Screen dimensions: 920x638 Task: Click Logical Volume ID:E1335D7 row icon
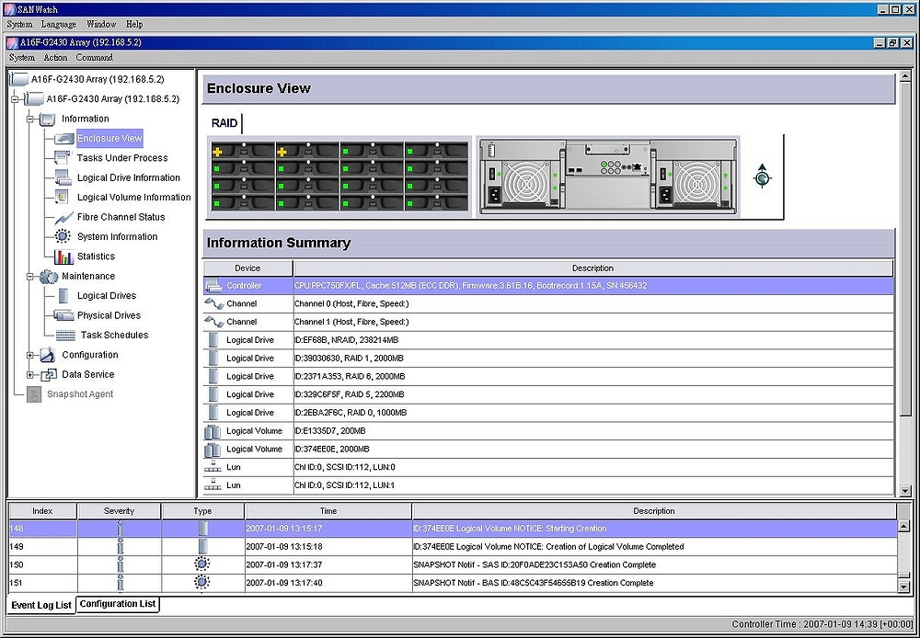coord(212,431)
